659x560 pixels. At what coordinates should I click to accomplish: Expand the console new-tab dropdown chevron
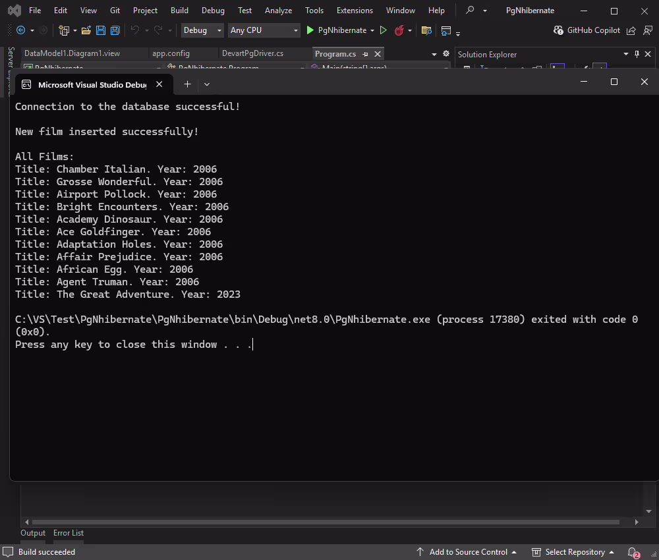(x=207, y=84)
